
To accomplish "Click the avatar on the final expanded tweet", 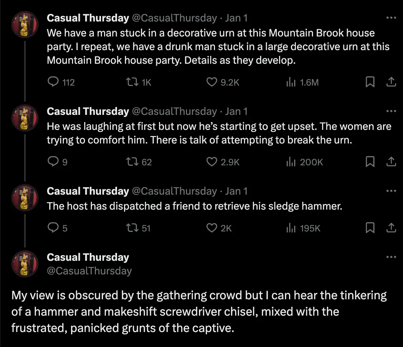I will [x=25, y=263].
